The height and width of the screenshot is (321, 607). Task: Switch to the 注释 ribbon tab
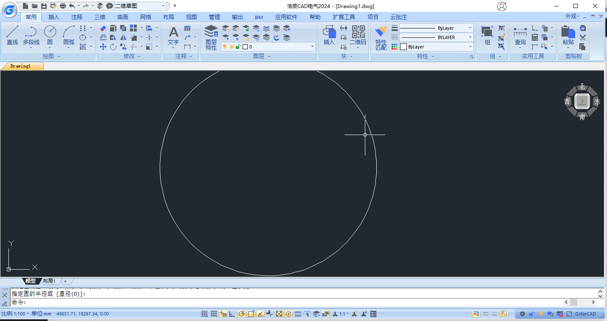77,17
